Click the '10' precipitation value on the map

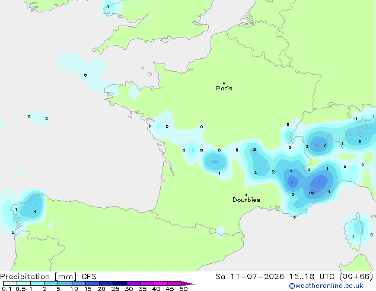pos(311,193)
